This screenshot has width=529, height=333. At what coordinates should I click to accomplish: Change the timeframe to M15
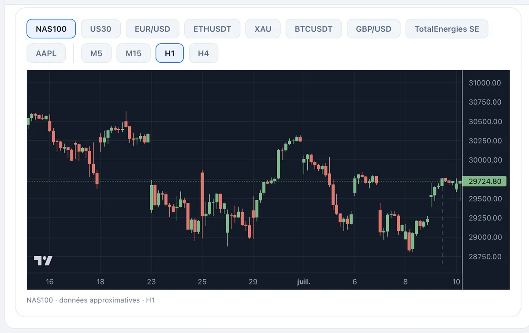tap(134, 53)
